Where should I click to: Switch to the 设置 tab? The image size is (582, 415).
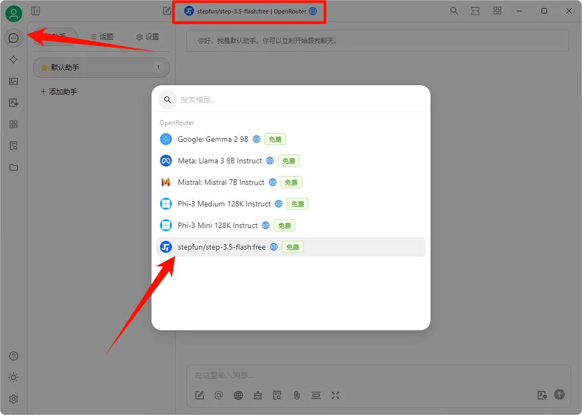point(148,37)
